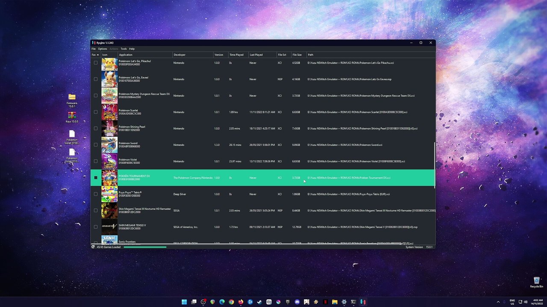Click the Pokkén Tournament DX cover icon
This screenshot has height=307, width=547.
[x=109, y=178]
